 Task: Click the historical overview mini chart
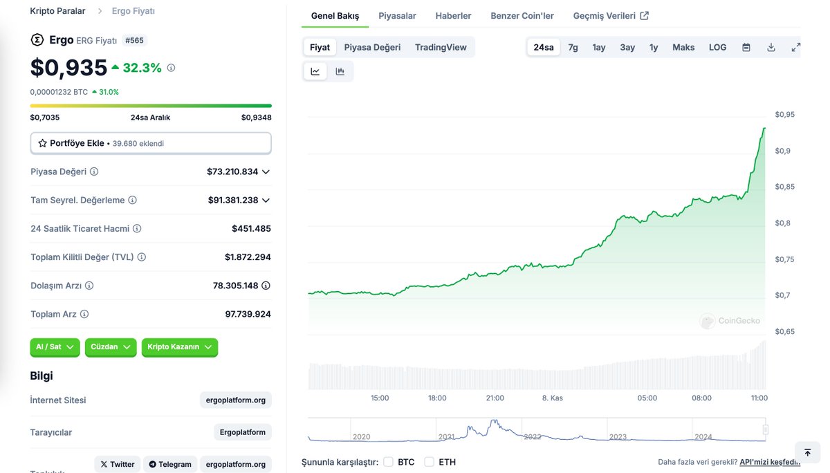[537, 429]
